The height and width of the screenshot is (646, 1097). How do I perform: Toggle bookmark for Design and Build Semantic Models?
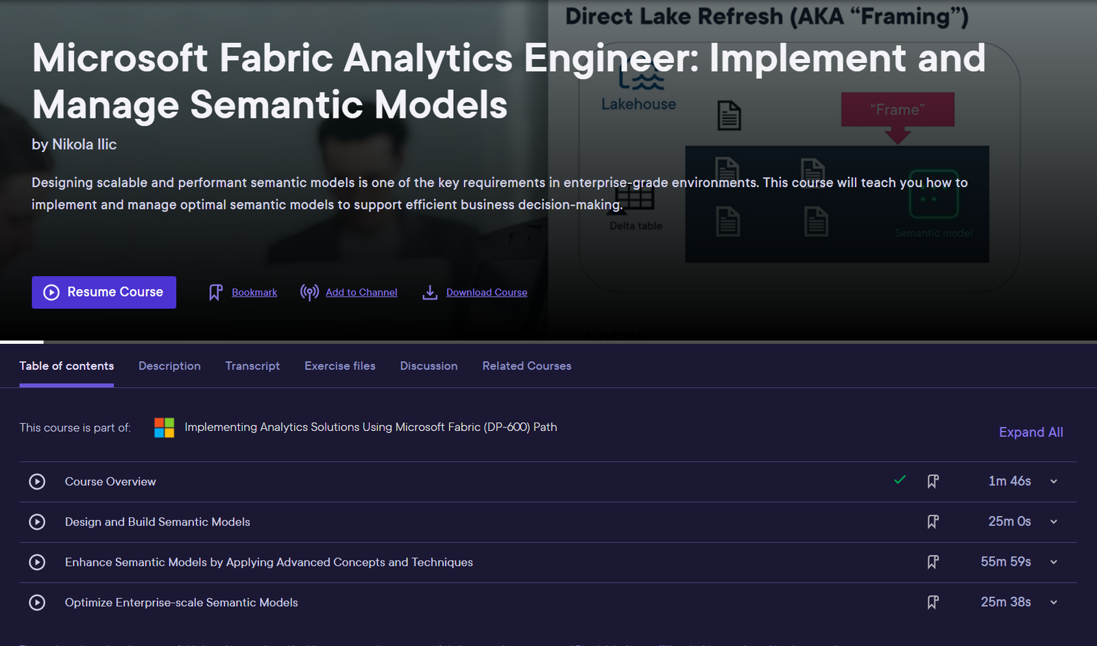[932, 522]
